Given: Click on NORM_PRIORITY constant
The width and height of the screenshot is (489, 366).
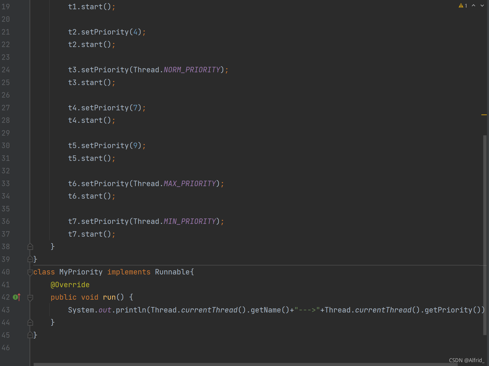Looking at the screenshot, I should pos(192,70).
